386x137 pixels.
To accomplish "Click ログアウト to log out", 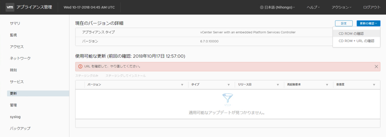I will click(x=372, y=8).
